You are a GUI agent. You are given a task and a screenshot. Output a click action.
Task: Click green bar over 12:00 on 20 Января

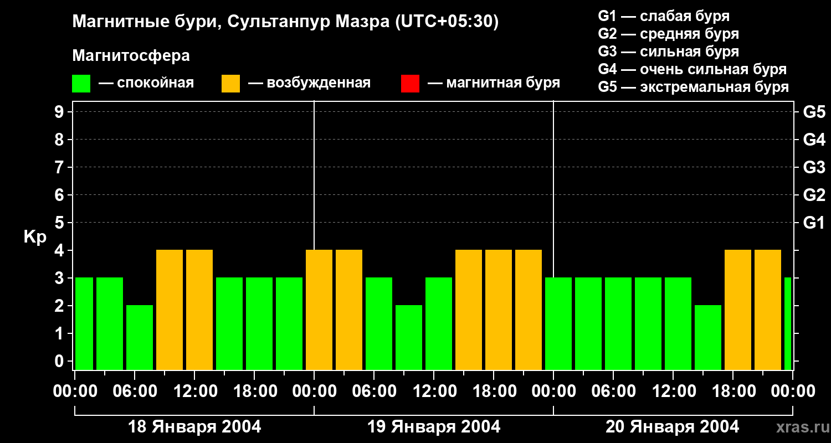pyautogui.click(x=678, y=323)
